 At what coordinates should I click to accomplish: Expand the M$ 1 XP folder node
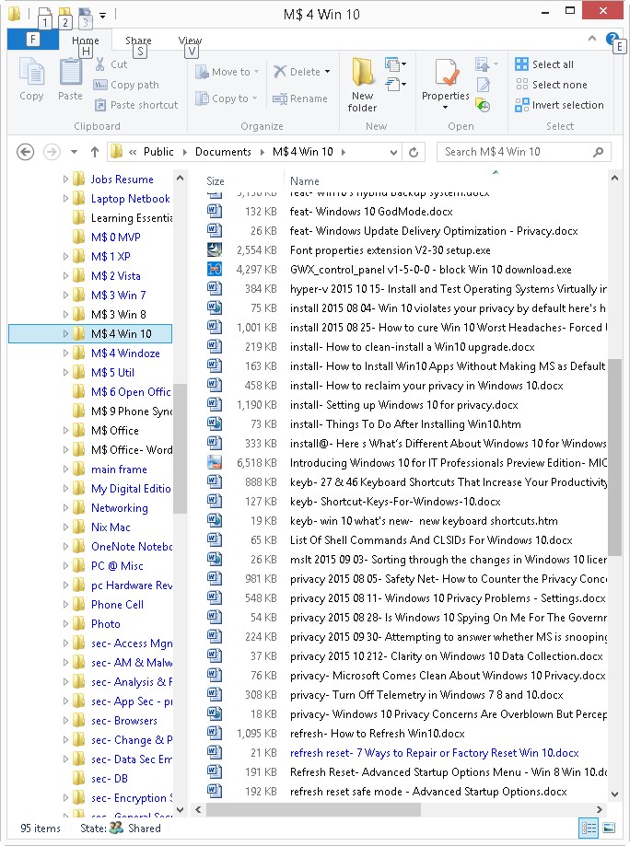click(x=65, y=256)
